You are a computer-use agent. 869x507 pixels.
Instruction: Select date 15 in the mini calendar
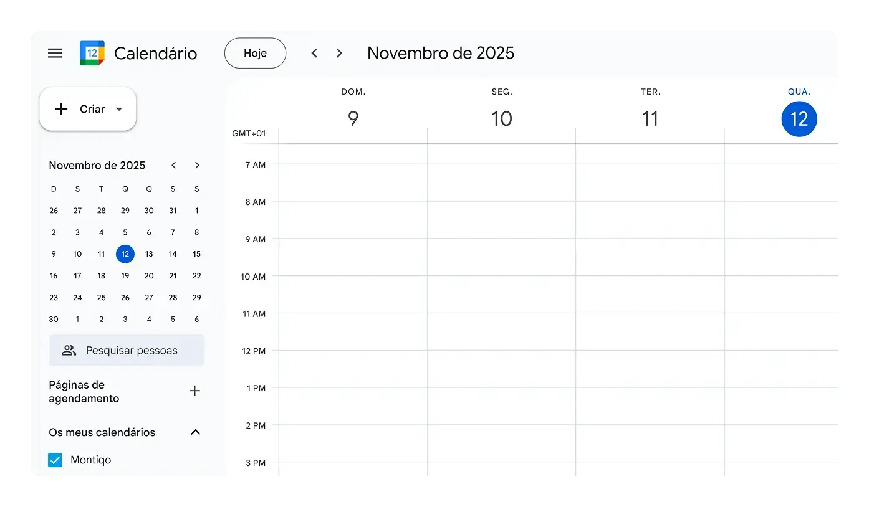pyautogui.click(x=196, y=254)
